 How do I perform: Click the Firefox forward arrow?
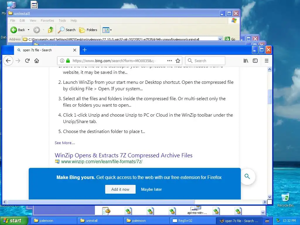(18, 61)
